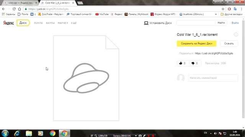Close the cold war Яндекс tab
The width and height of the screenshot is (245, 137).
tap(36, 3)
